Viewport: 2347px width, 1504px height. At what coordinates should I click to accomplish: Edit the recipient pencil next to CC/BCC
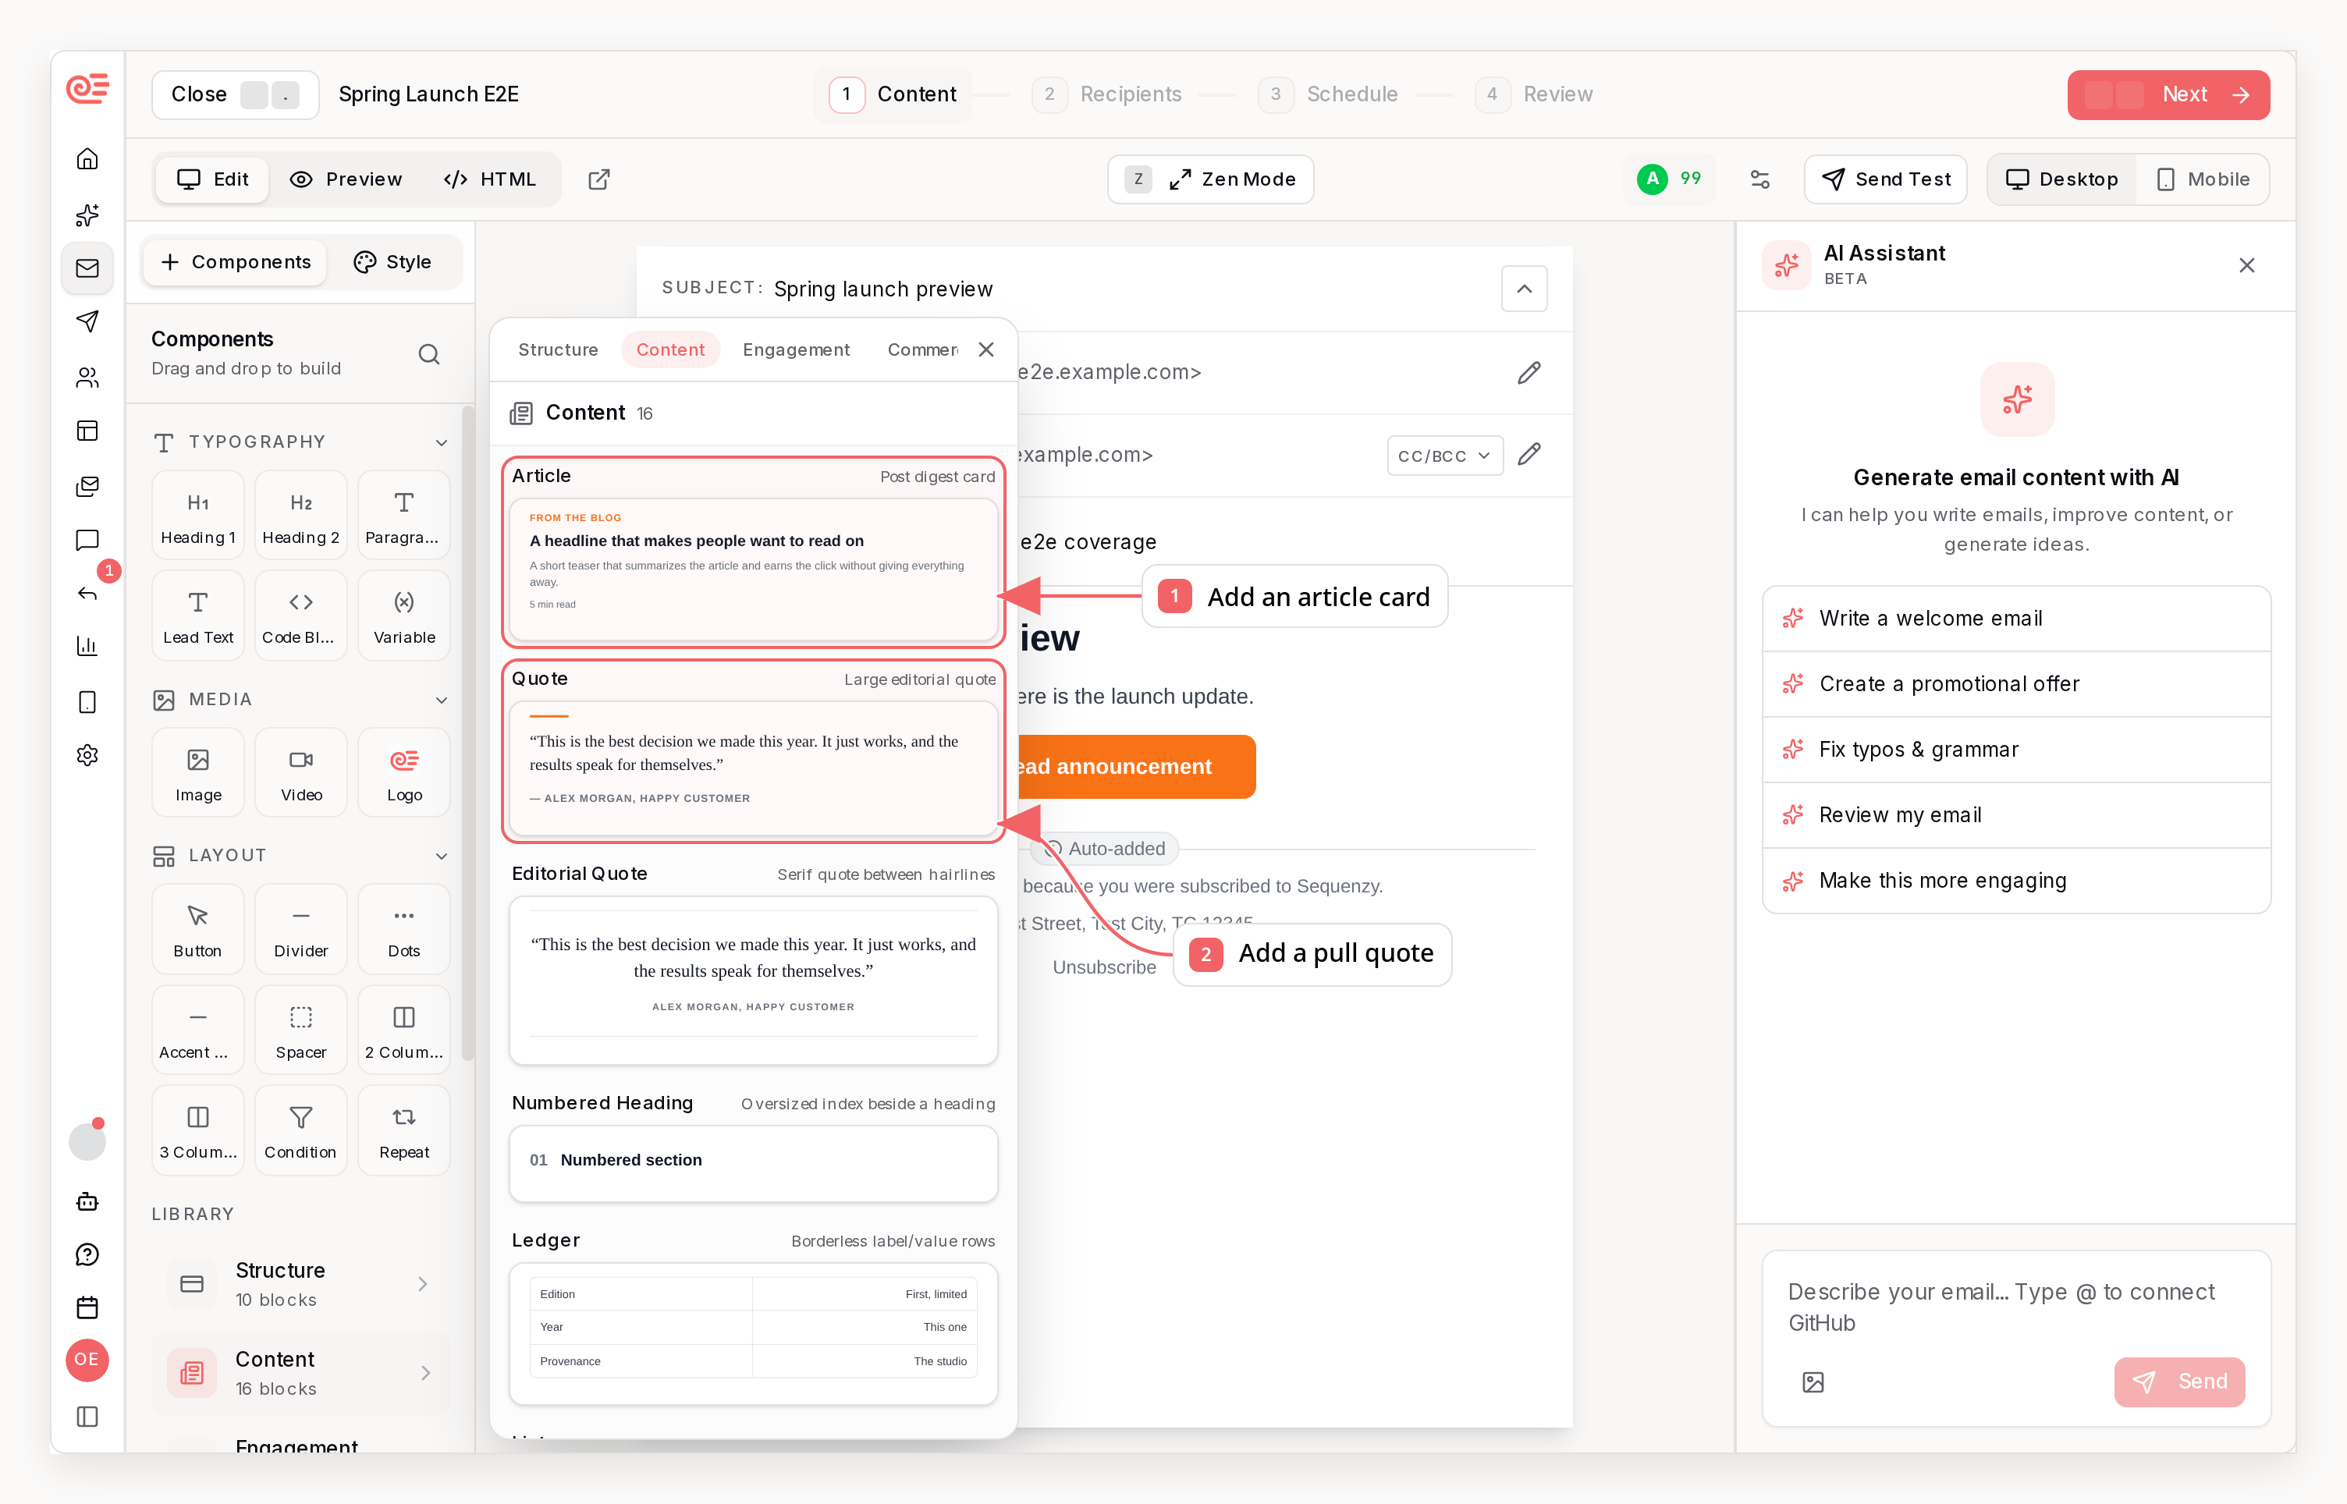pos(1529,454)
